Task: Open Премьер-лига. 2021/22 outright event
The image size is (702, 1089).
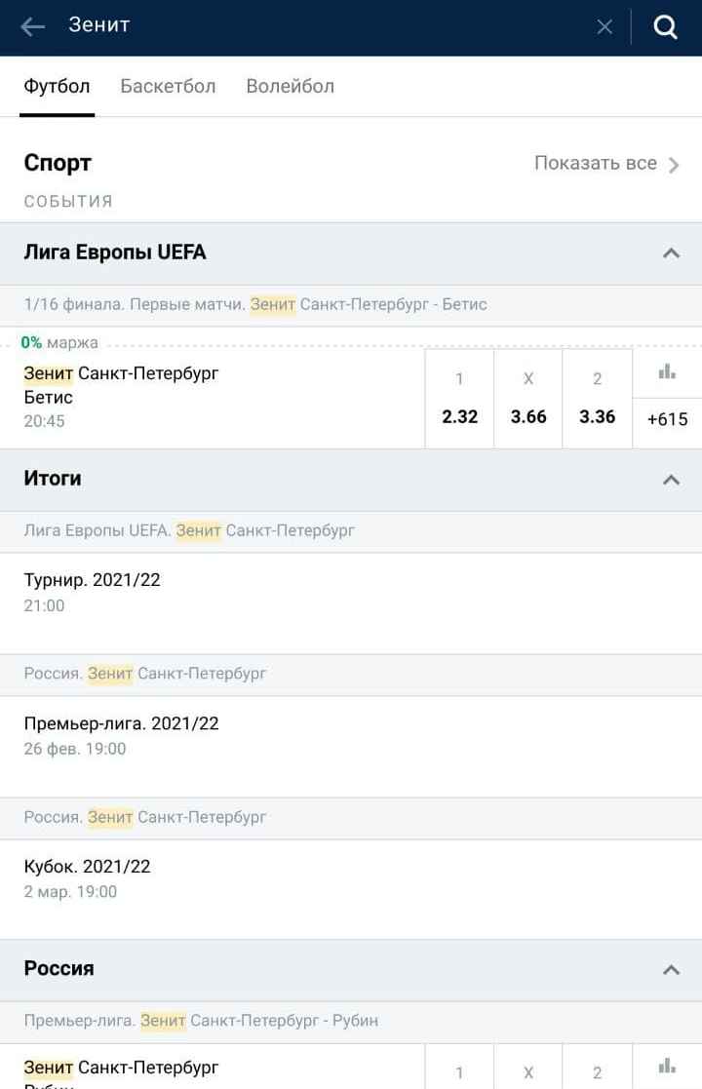Action: 351,748
